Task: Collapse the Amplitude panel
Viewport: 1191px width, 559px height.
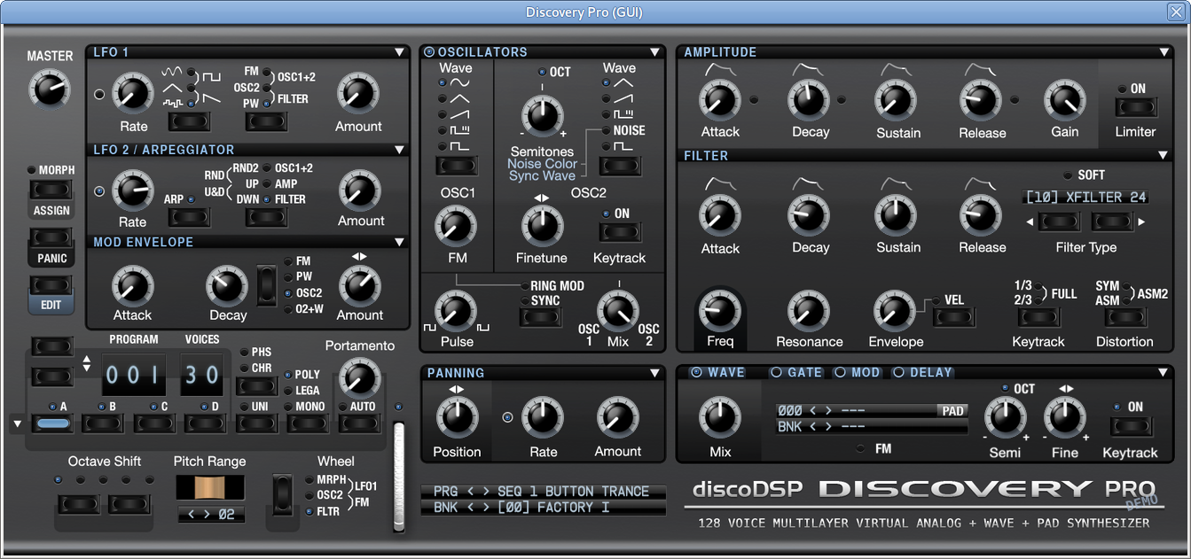Action: (x=1164, y=52)
